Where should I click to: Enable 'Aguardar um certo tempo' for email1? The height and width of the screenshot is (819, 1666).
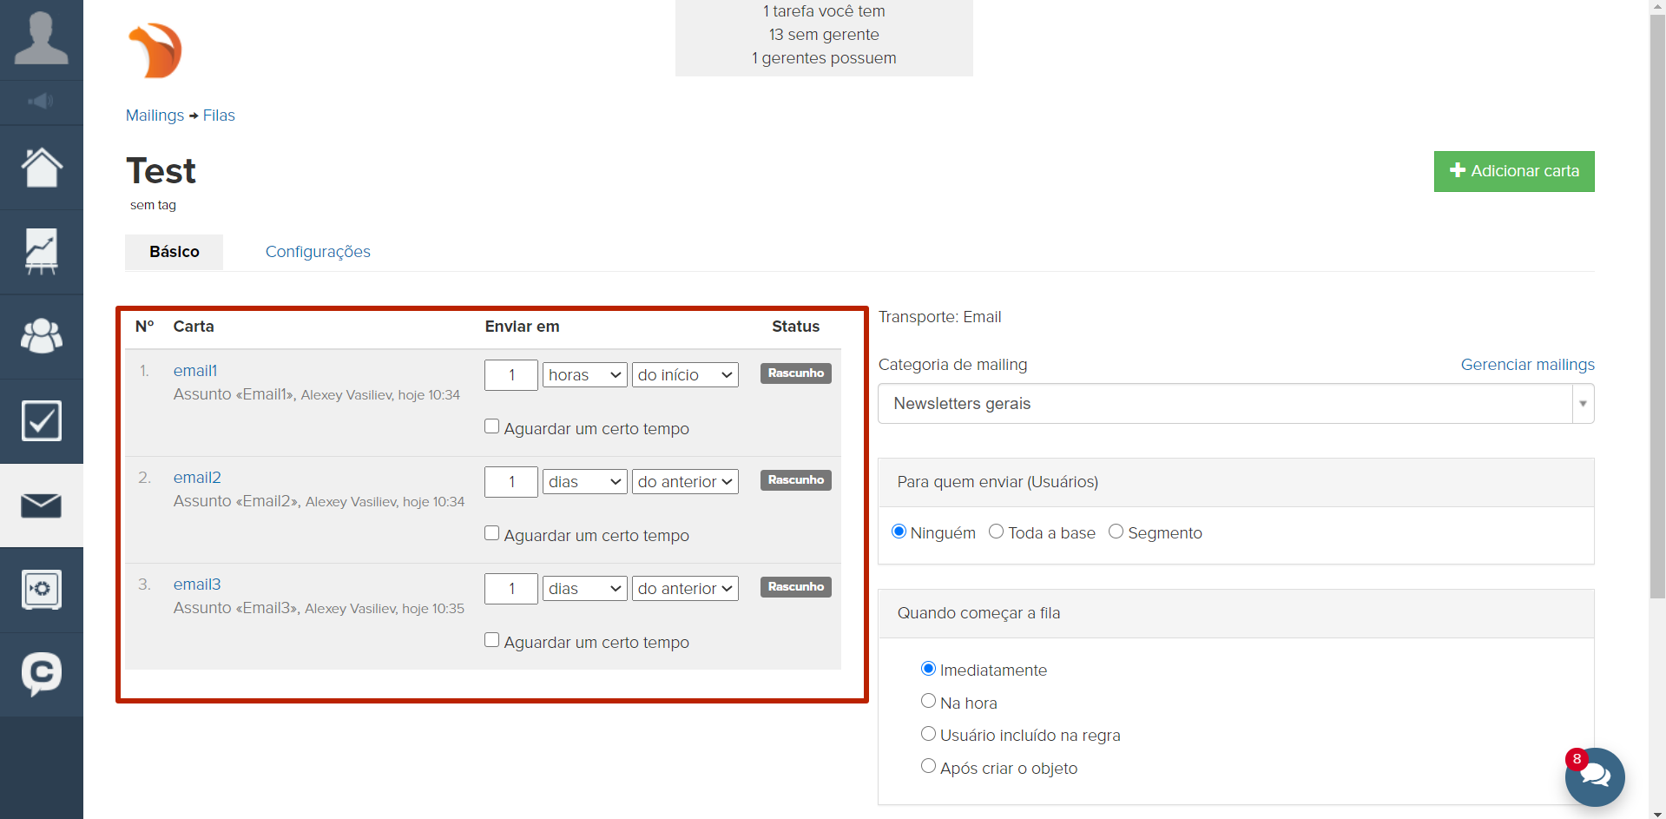492,426
